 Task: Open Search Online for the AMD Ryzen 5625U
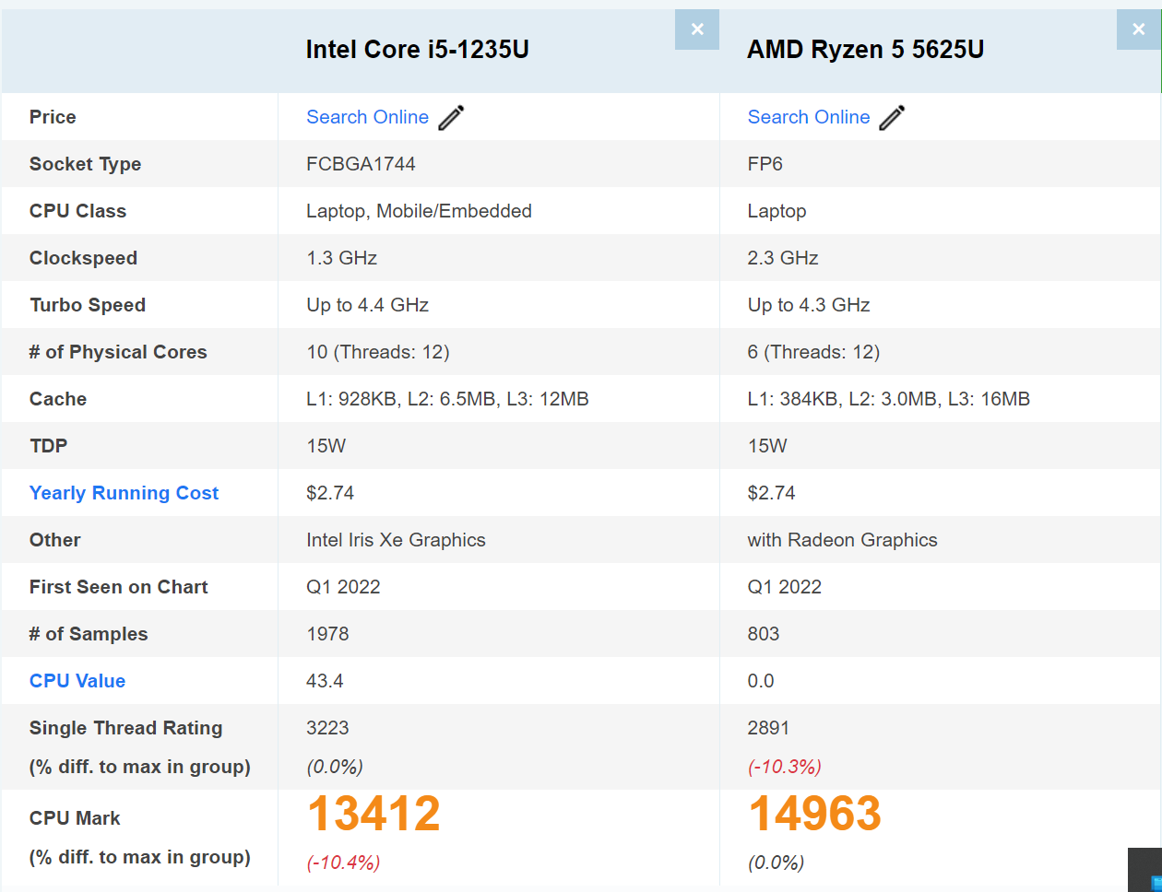(x=808, y=117)
